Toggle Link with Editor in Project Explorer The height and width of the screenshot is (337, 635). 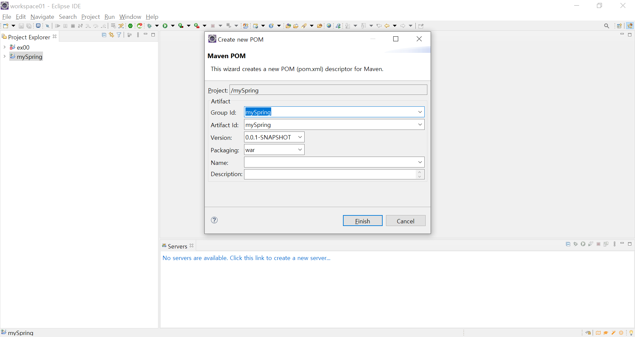click(111, 35)
